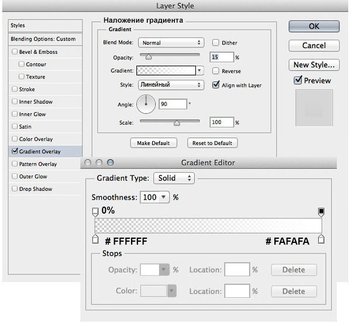The image size is (351, 333).
Task: Select right color stop labeled #FAFAFA
Action: tap(321, 239)
